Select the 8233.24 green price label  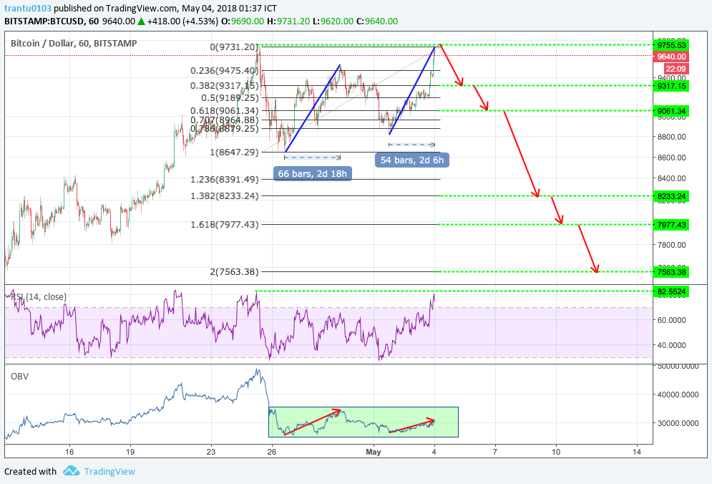pyautogui.click(x=671, y=196)
